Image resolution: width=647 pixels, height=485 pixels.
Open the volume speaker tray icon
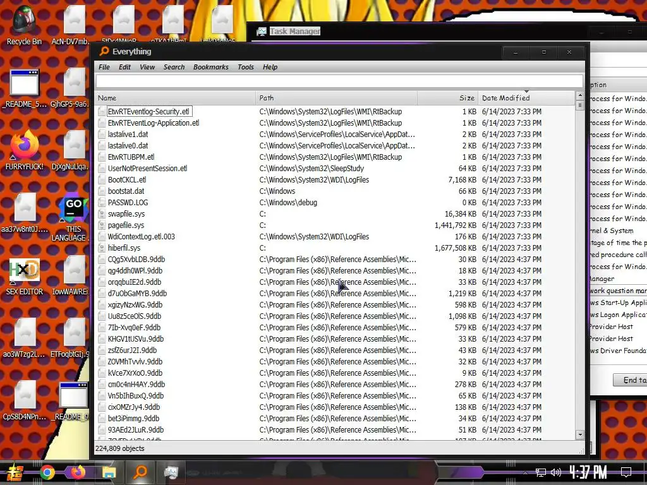pos(556,472)
